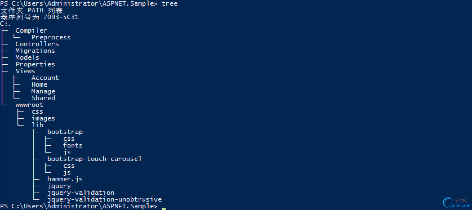Click the jquery-validation-unobtrusive entry
Viewport: 472px width, 210px height.
point(104,200)
